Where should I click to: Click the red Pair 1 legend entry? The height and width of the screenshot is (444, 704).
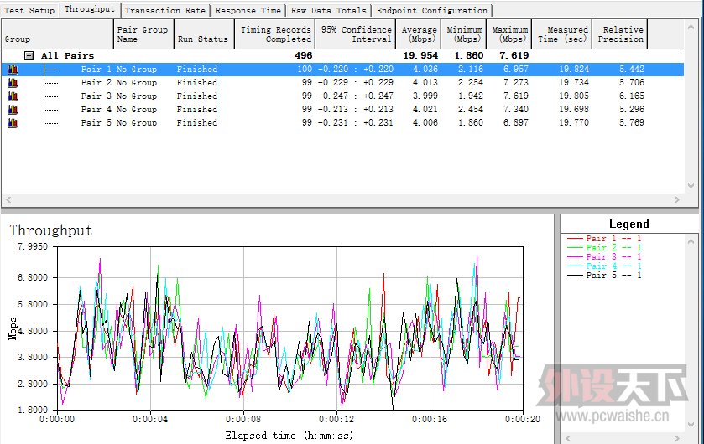604,239
